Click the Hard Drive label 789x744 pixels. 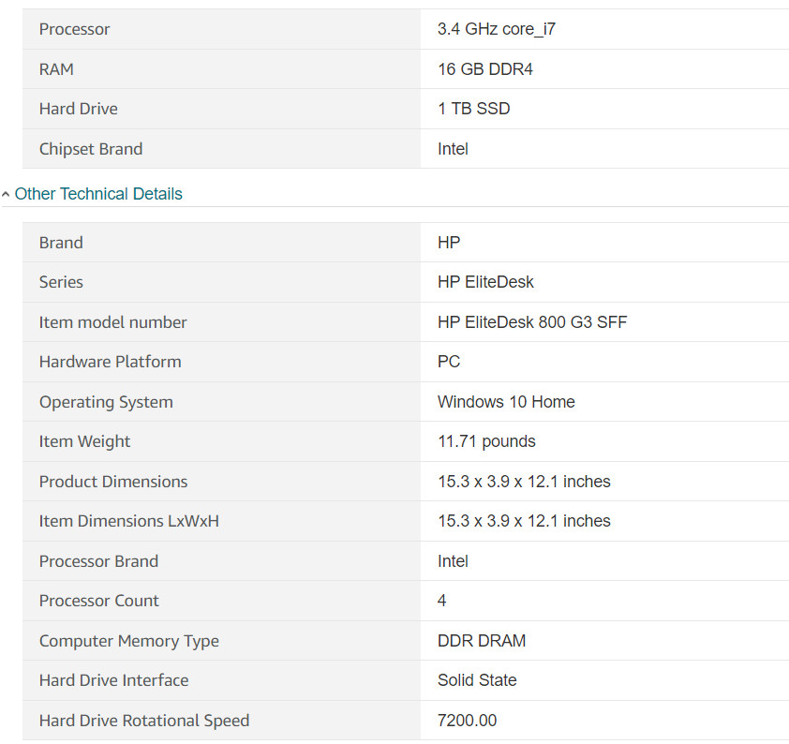(x=79, y=109)
